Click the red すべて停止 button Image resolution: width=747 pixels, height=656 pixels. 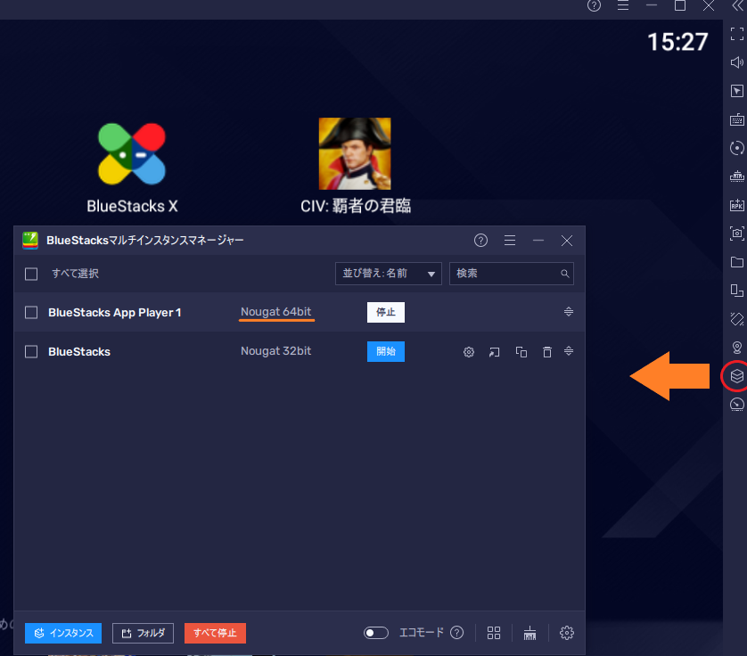click(215, 633)
